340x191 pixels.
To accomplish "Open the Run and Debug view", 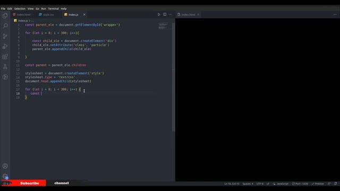I will pyautogui.click(x=5, y=46).
